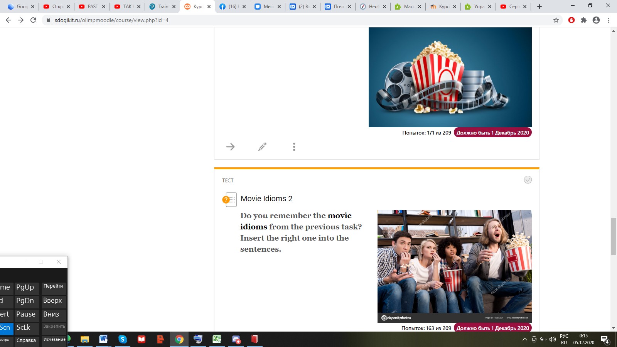Open the clock and date 05.12.2020
The image size is (617, 347).
point(584,339)
